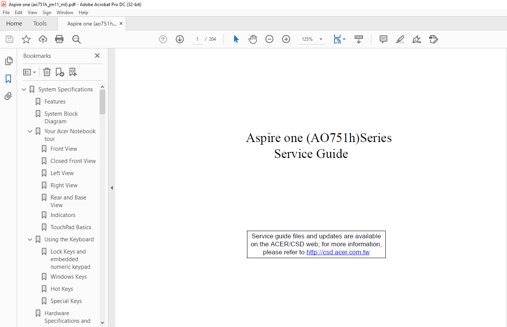Open the csd.acer.com.tw link
Viewport: 507px width, 327px height.
point(338,252)
